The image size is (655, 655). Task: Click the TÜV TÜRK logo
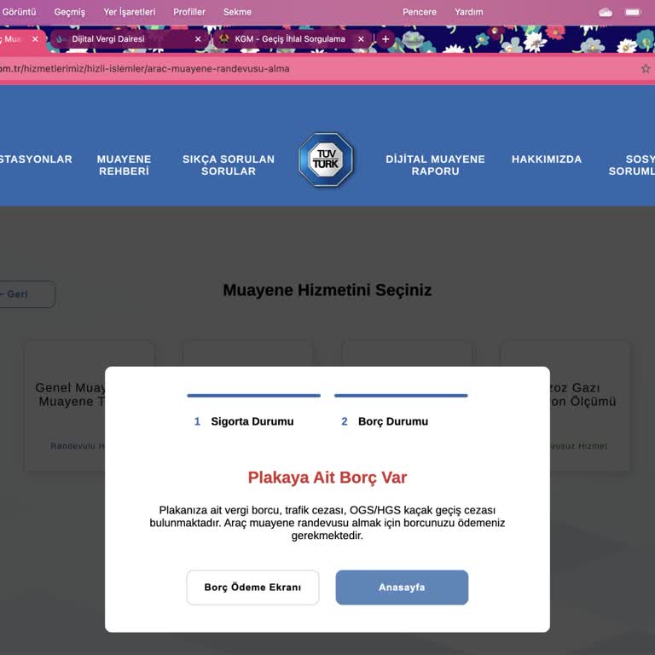click(x=327, y=159)
